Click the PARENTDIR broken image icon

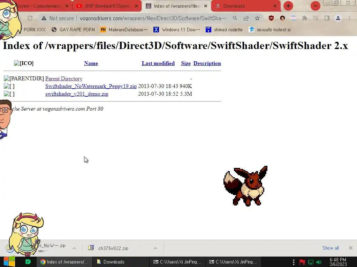pos(24,79)
